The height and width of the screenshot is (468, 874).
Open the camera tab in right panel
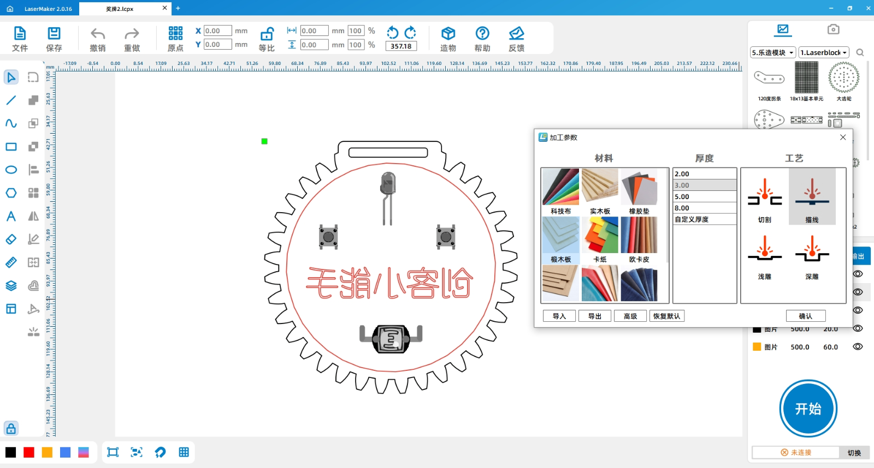[x=833, y=29]
